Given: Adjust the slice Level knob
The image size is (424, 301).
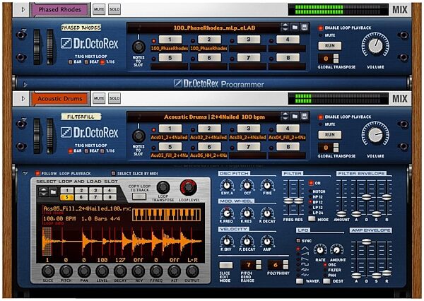Looking at the screenshot, I should pos(102,271).
